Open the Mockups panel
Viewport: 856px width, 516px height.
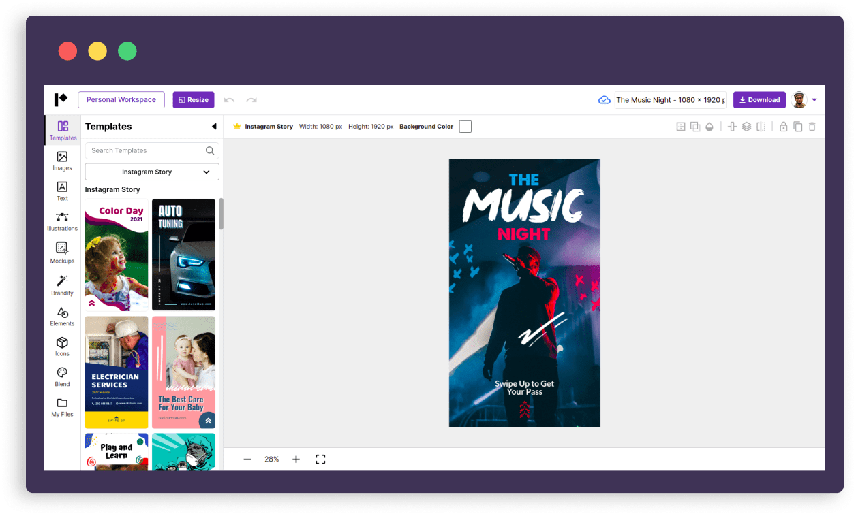62,253
